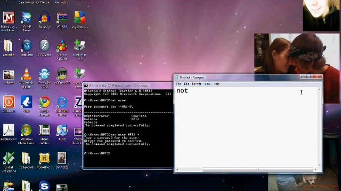Close the Notepad window
Viewport: 341px width, 191px height.
(317, 76)
